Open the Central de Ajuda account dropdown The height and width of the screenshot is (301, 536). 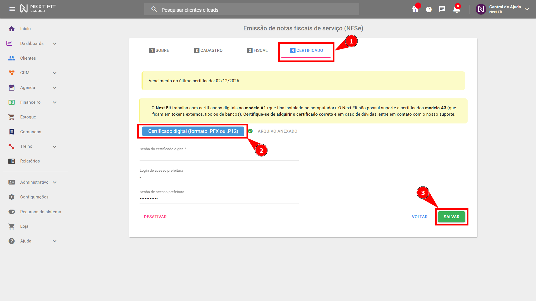527,9
